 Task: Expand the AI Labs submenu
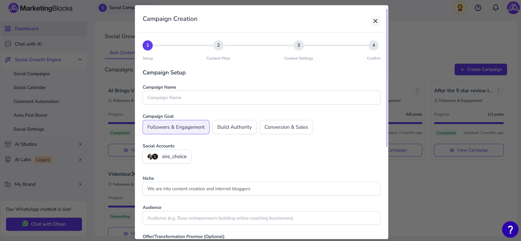click(80, 159)
